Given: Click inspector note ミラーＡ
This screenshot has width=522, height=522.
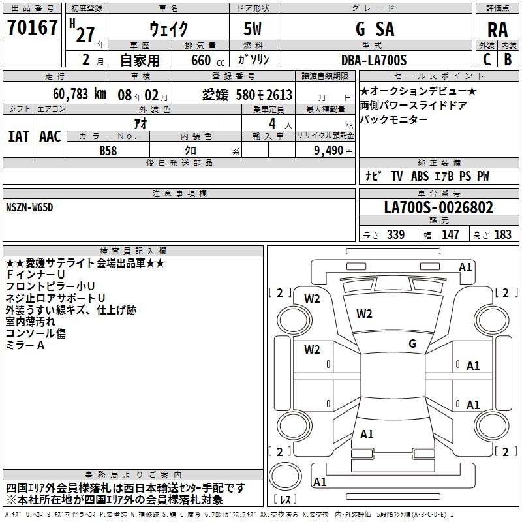Looking at the screenshot, I should tap(25, 345).
